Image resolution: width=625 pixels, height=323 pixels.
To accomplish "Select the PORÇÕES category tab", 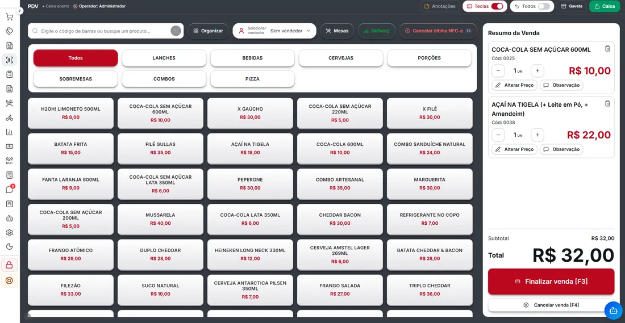I will pyautogui.click(x=430, y=58).
